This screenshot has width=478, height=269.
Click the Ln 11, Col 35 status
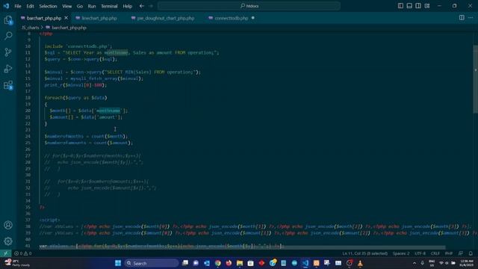pos(364,253)
